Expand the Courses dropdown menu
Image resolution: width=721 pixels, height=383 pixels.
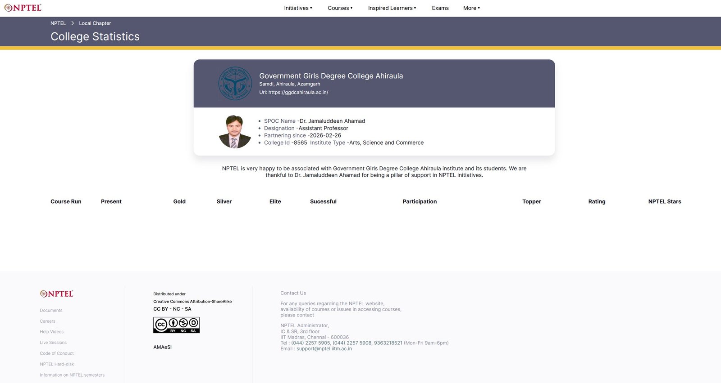pyautogui.click(x=340, y=8)
